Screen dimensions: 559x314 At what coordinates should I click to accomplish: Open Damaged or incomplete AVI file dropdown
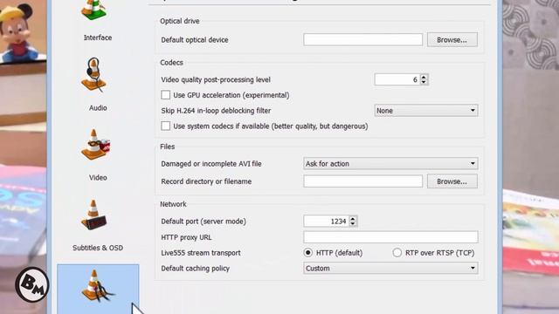coord(390,163)
